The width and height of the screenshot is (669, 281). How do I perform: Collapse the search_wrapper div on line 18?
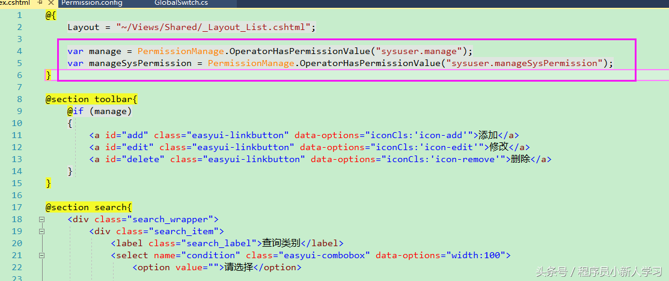pos(41,220)
